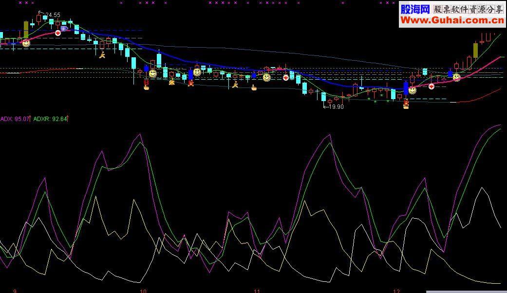Click running figure icon between the two October B signals
Screen dimensions: 507x293
172,82
